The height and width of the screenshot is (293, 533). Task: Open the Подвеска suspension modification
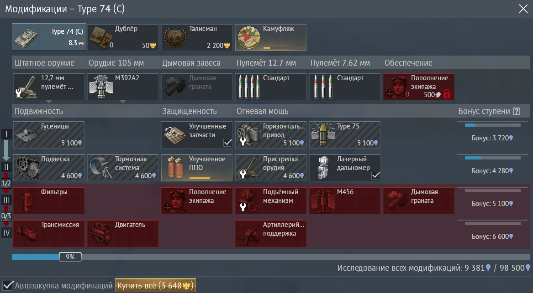[48, 168]
